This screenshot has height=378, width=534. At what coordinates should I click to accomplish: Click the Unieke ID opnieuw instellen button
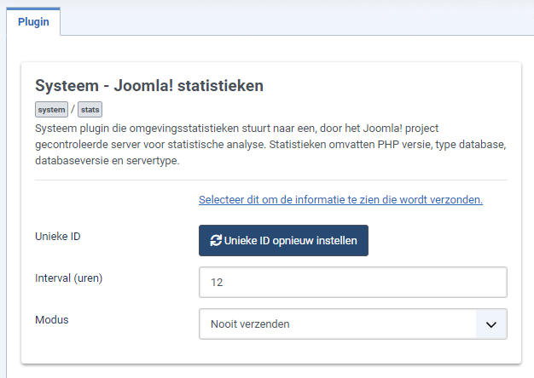pos(283,240)
